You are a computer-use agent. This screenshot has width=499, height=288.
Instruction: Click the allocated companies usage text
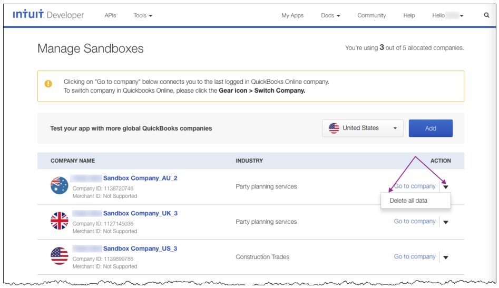pos(405,48)
